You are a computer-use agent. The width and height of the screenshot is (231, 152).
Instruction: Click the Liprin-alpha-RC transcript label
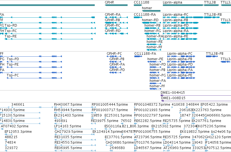pyautogui.click(x=175, y=15)
